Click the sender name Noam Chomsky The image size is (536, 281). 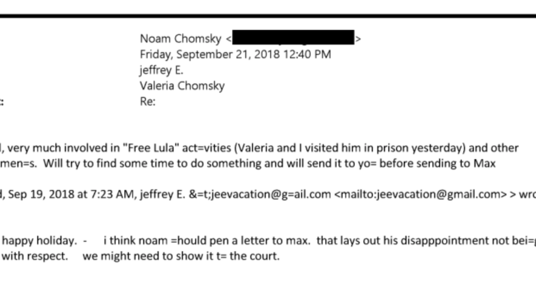pos(180,39)
